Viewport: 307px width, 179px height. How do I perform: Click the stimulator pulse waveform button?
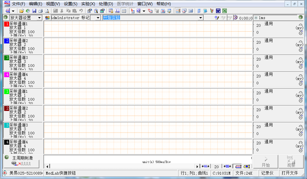click(21, 164)
